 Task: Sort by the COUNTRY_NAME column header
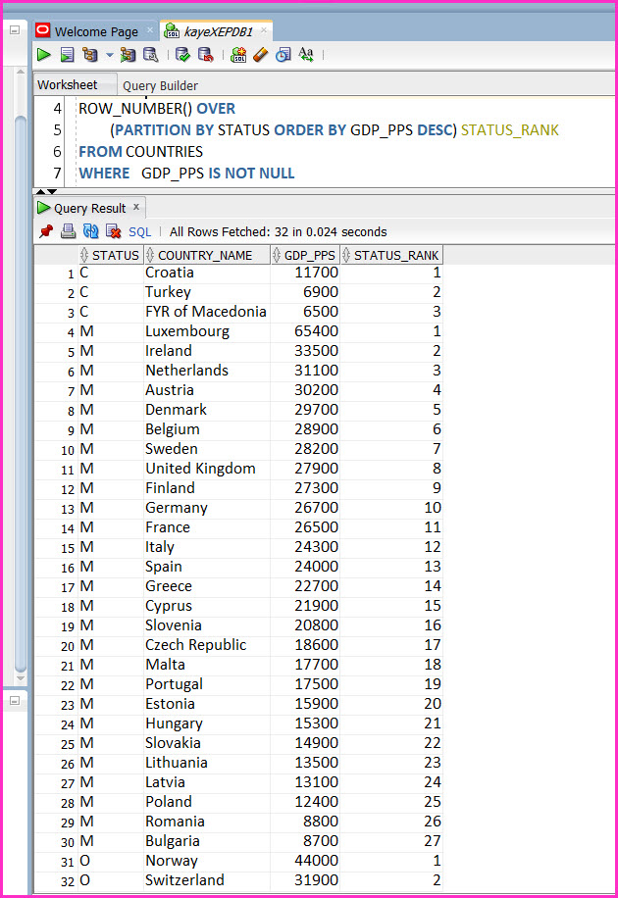pos(206,255)
